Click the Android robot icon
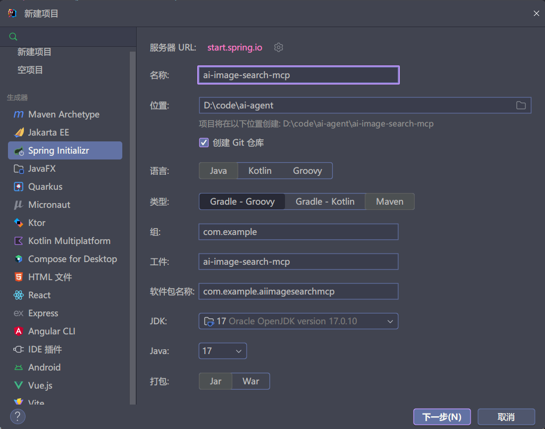The width and height of the screenshot is (545, 429). point(19,367)
